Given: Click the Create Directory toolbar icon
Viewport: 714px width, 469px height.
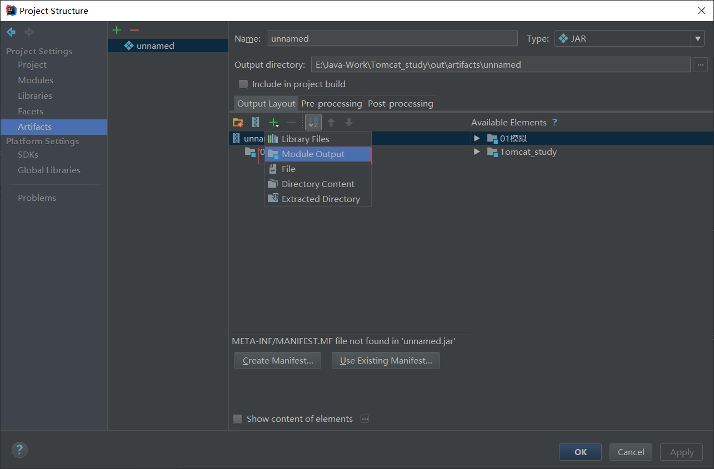Looking at the screenshot, I should [238, 122].
